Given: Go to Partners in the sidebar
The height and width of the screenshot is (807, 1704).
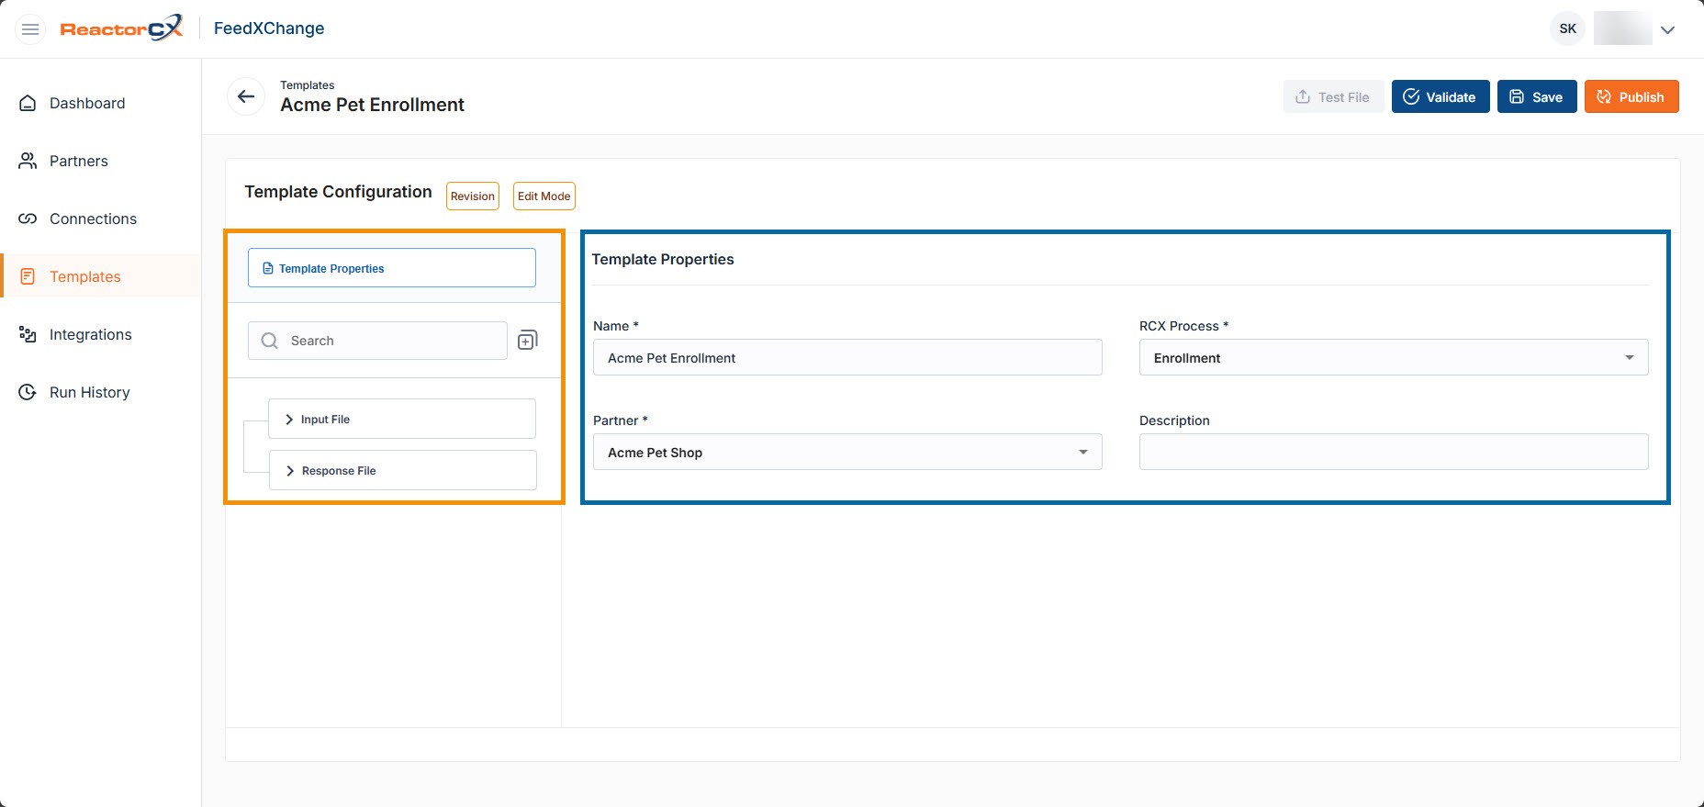Looking at the screenshot, I should [79, 162].
